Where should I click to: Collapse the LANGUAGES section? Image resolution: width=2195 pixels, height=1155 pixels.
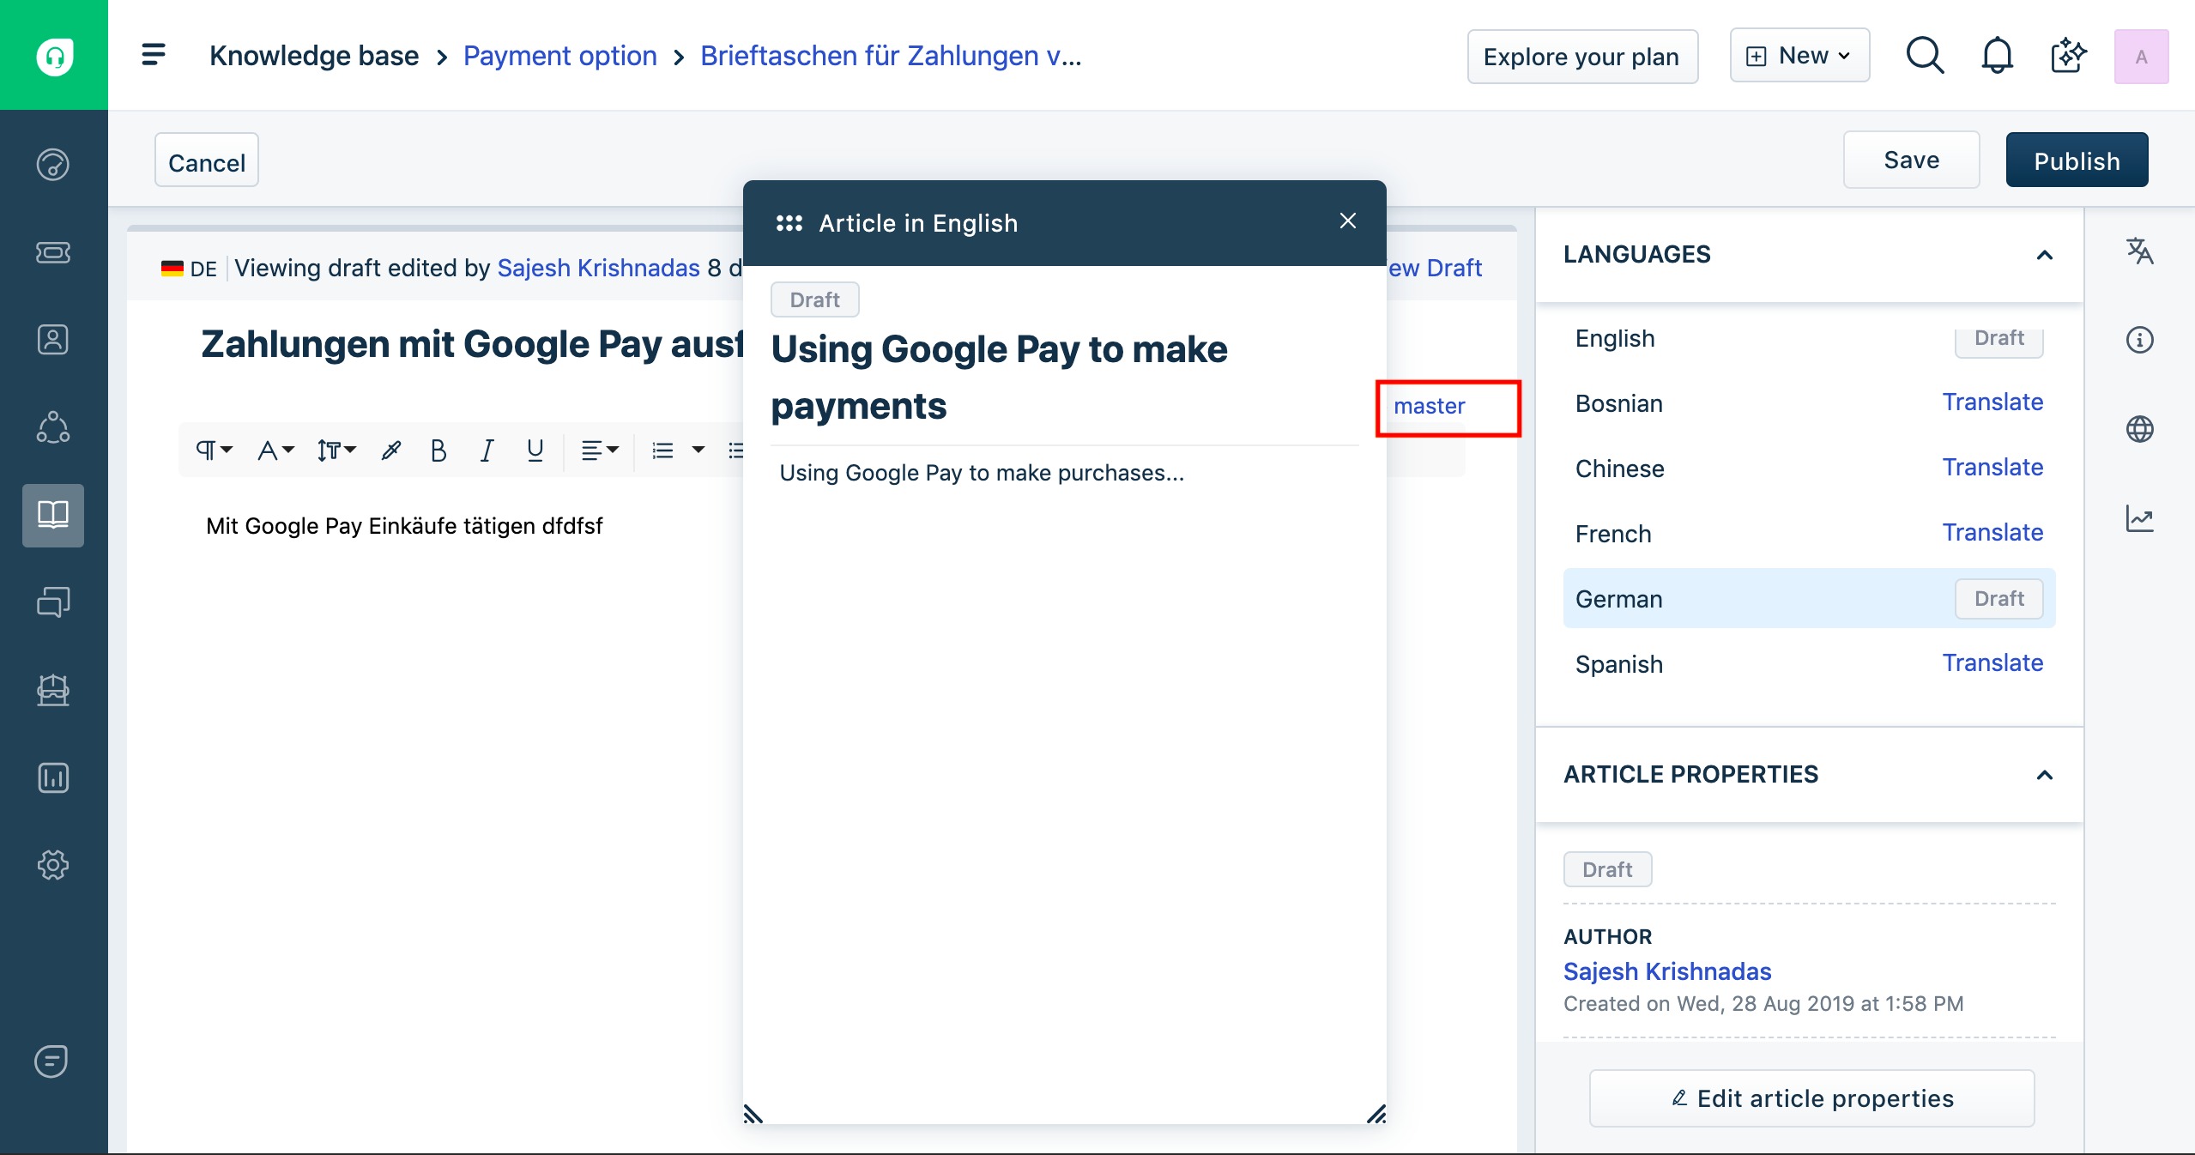click(2045, 255)
